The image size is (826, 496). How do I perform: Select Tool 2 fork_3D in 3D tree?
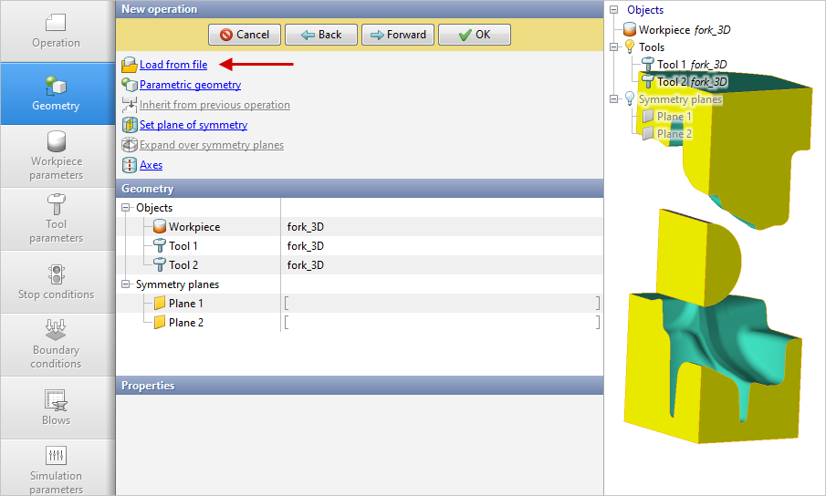coord(692,82)
